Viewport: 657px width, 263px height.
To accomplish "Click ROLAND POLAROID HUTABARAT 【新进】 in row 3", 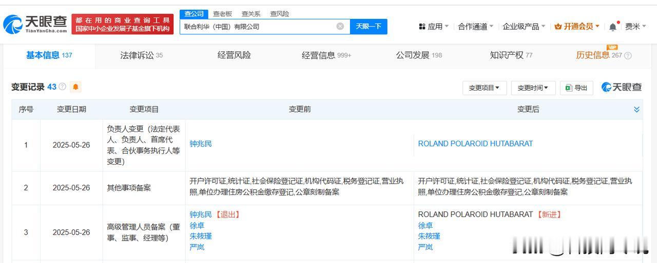I will (x=490, y=214).
